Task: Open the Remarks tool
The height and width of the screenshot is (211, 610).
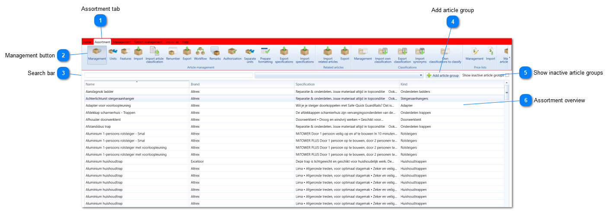Action: [215, 54]
